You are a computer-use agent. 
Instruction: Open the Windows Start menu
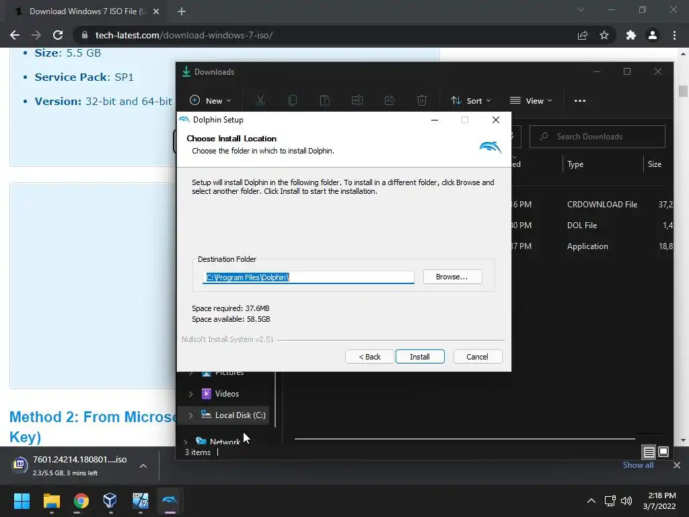pos(22,501)
